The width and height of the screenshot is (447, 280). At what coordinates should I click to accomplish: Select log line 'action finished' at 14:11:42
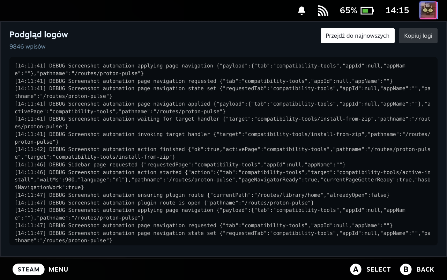point(223,153)
